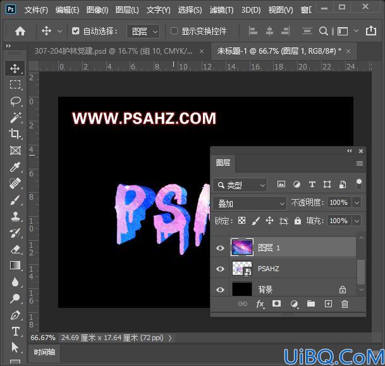Open the 填充 fill dropdown arrow
Image resolution: width=385 pixels, height=366 pixels.
(x=357, y=221)
